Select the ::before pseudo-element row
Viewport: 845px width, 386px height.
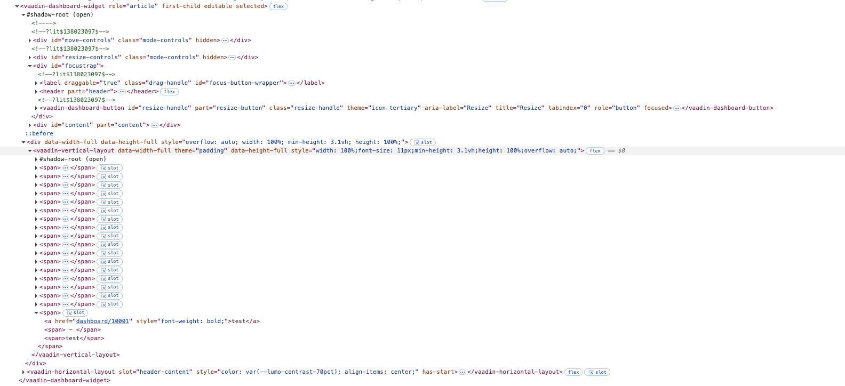tap(39, 134)
